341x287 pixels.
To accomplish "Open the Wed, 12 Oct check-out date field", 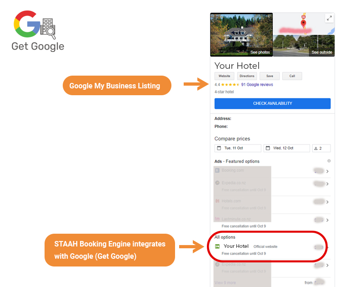I will point(286,148).
